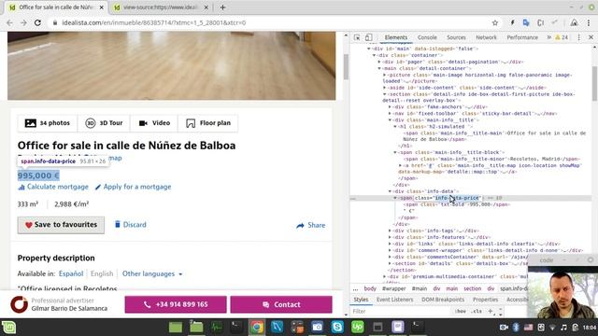Collapse the div main-info__title node

(x=391, y=120)
